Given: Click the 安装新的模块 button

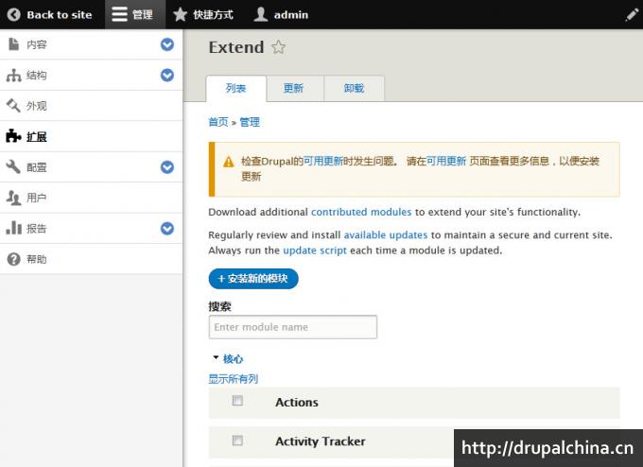Looking at the screenshot, I should tap(253, 279).
